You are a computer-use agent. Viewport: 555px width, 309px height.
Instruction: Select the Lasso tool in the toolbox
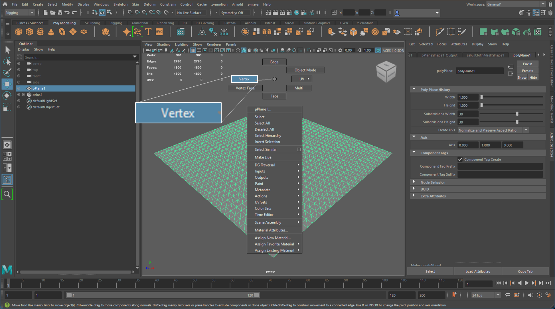7,61
